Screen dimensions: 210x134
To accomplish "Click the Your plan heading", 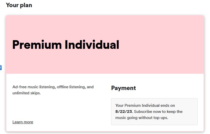I will pyautogui.click(x=19, y=5).
